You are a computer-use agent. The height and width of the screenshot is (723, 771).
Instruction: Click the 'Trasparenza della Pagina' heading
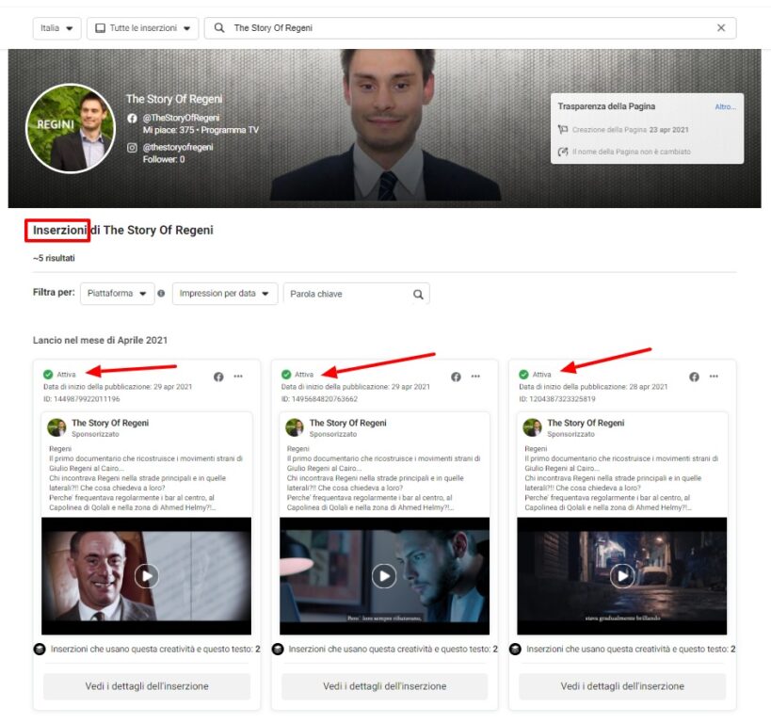click(606, 106)
